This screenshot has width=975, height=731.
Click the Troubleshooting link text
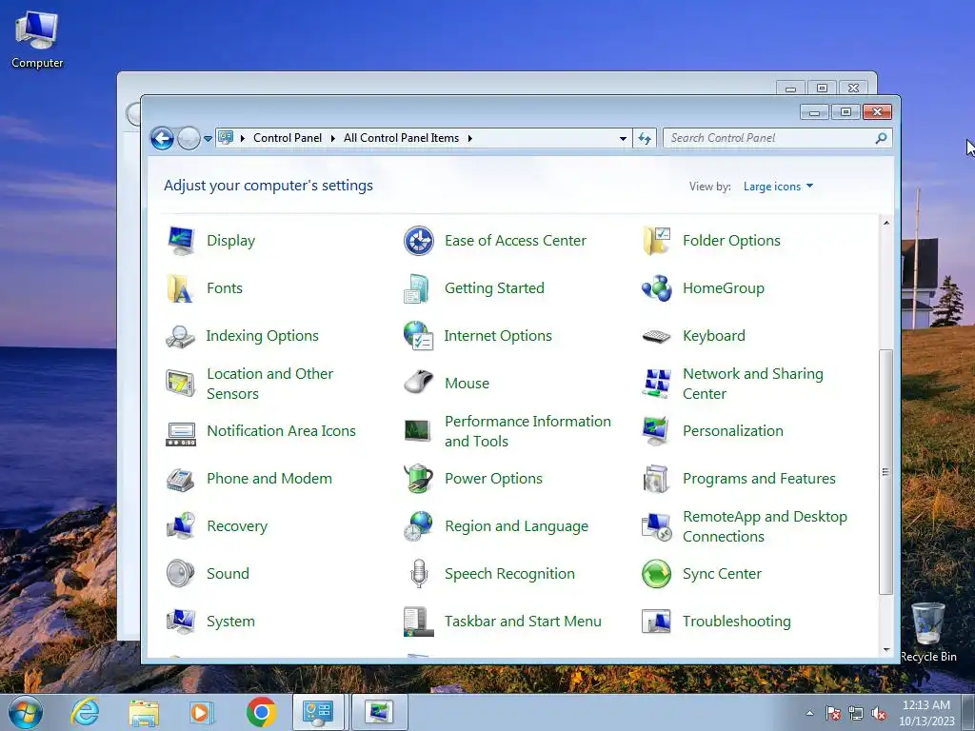point(737,622)
